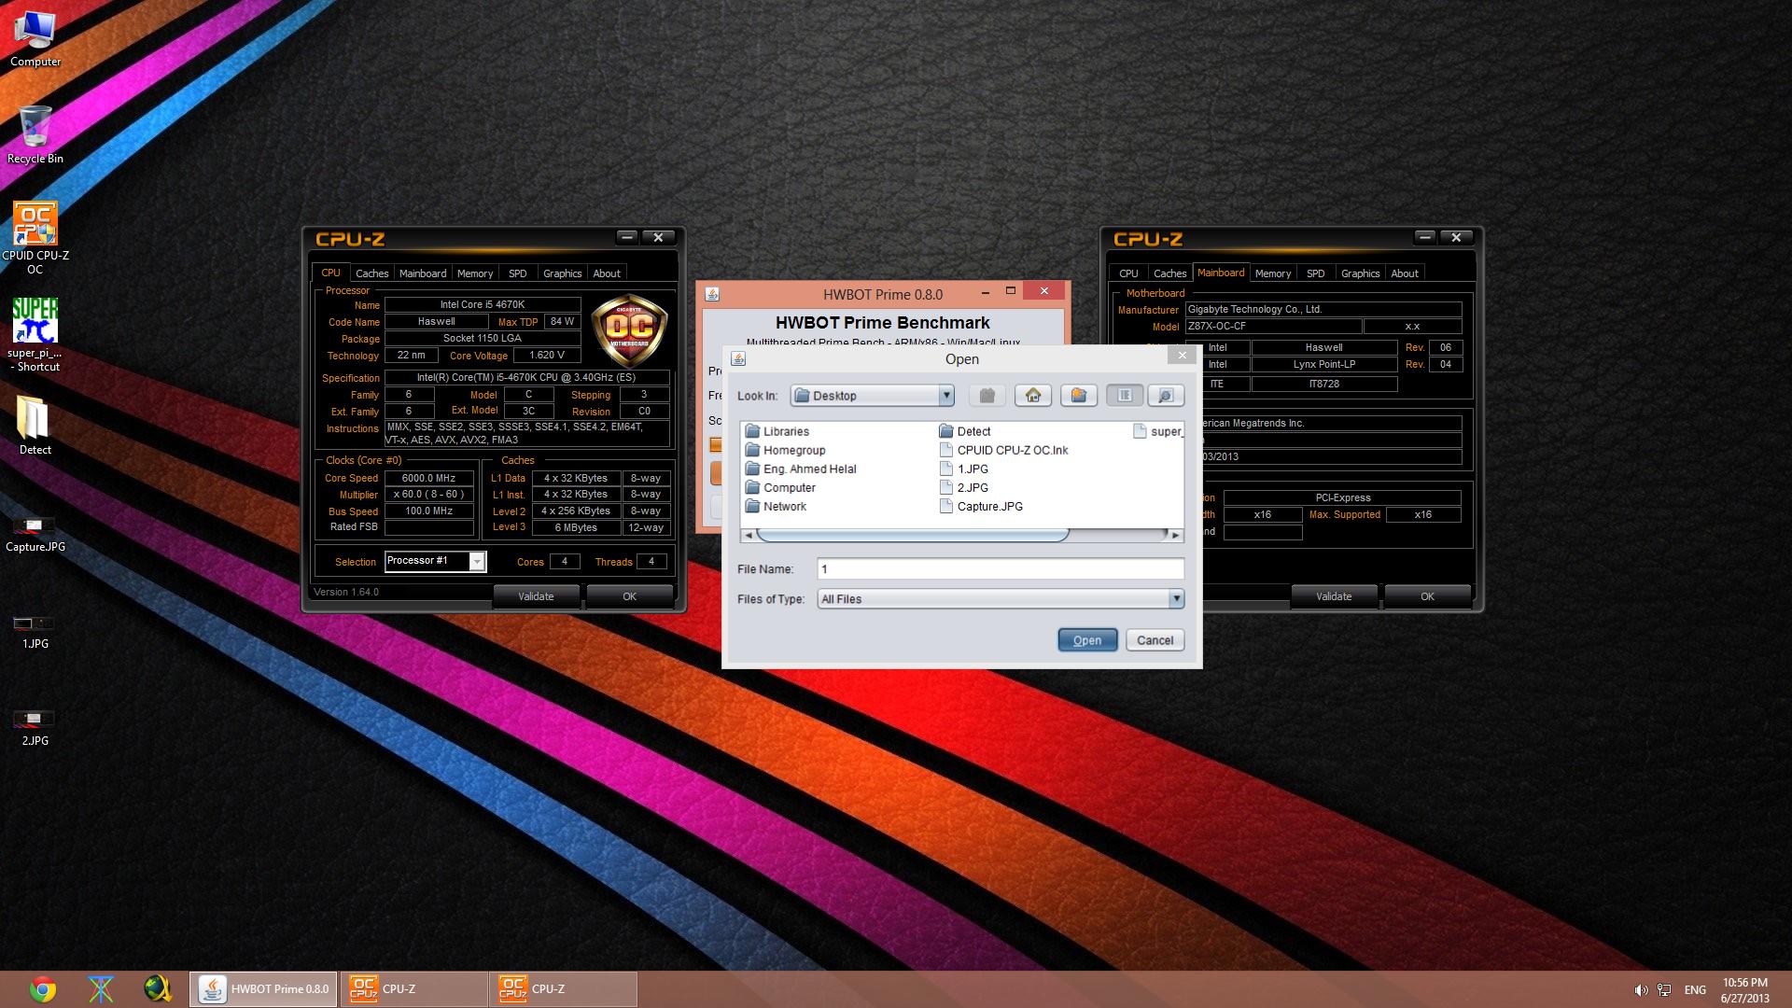Viewport: 1792px width, 1008px height.
Task: Click OK in CPU-Z mainboard window
Action: pyautogui.click(x=1428, y=596)
